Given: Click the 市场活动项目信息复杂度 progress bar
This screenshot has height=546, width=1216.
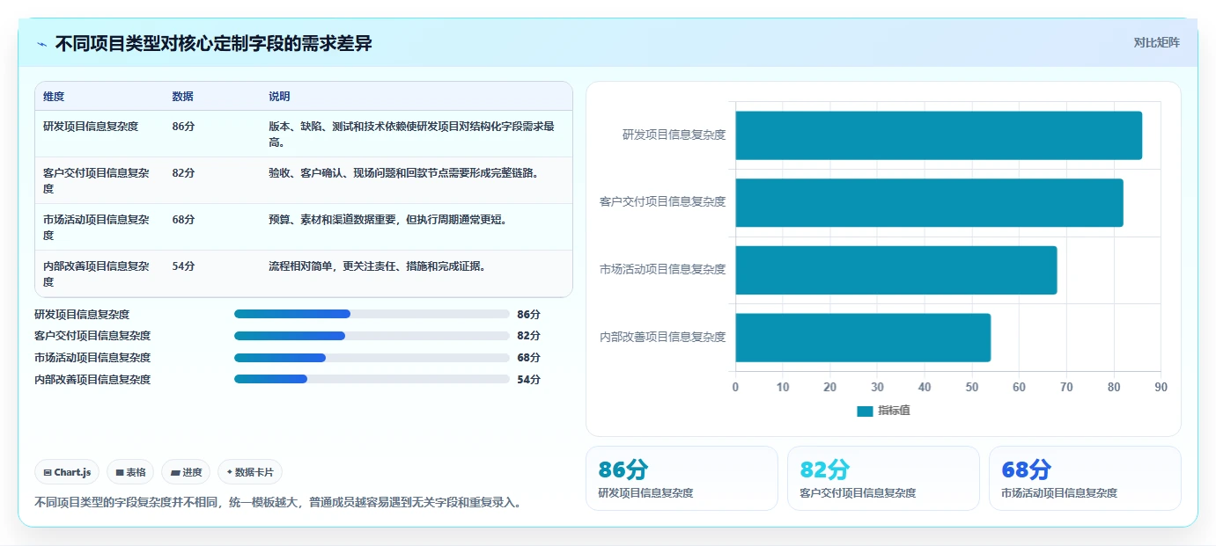Looking at the screenshot, I should (x=372, y=358).
